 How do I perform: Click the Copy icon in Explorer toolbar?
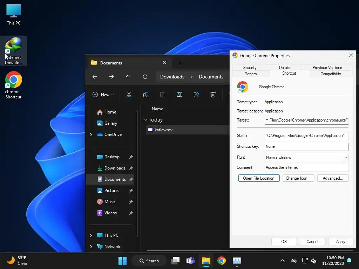[x=145, y=95]
